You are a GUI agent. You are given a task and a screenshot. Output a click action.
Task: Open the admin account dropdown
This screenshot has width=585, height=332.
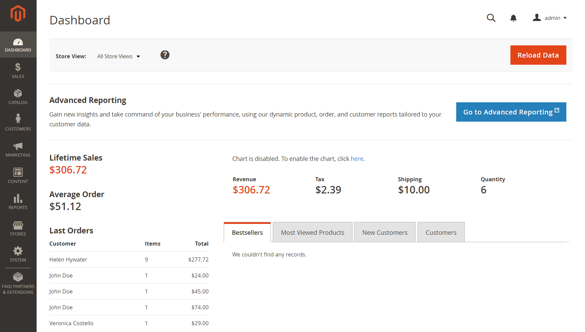click(552, 18)
